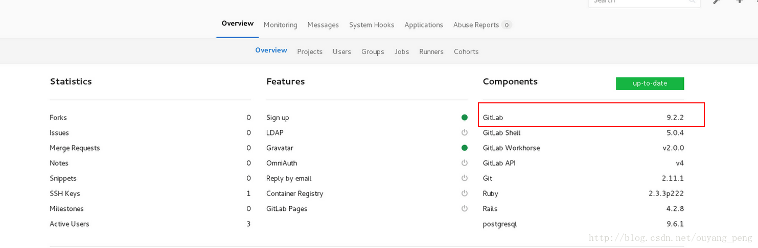Click the Components section heading
The image size is (758, 248).
(x=510, y=81)
